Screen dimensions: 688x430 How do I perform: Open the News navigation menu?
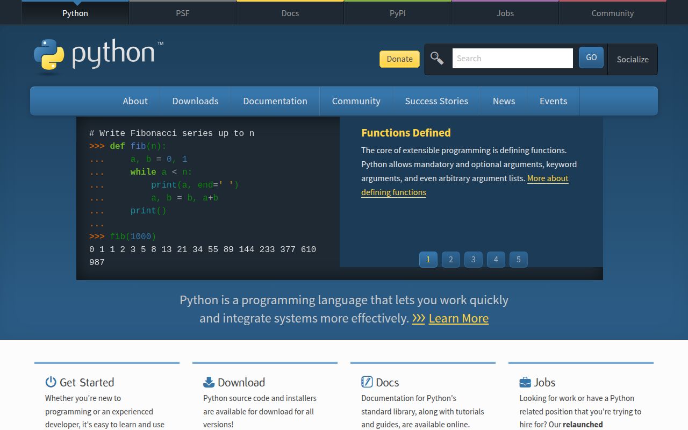pos(504,101)
